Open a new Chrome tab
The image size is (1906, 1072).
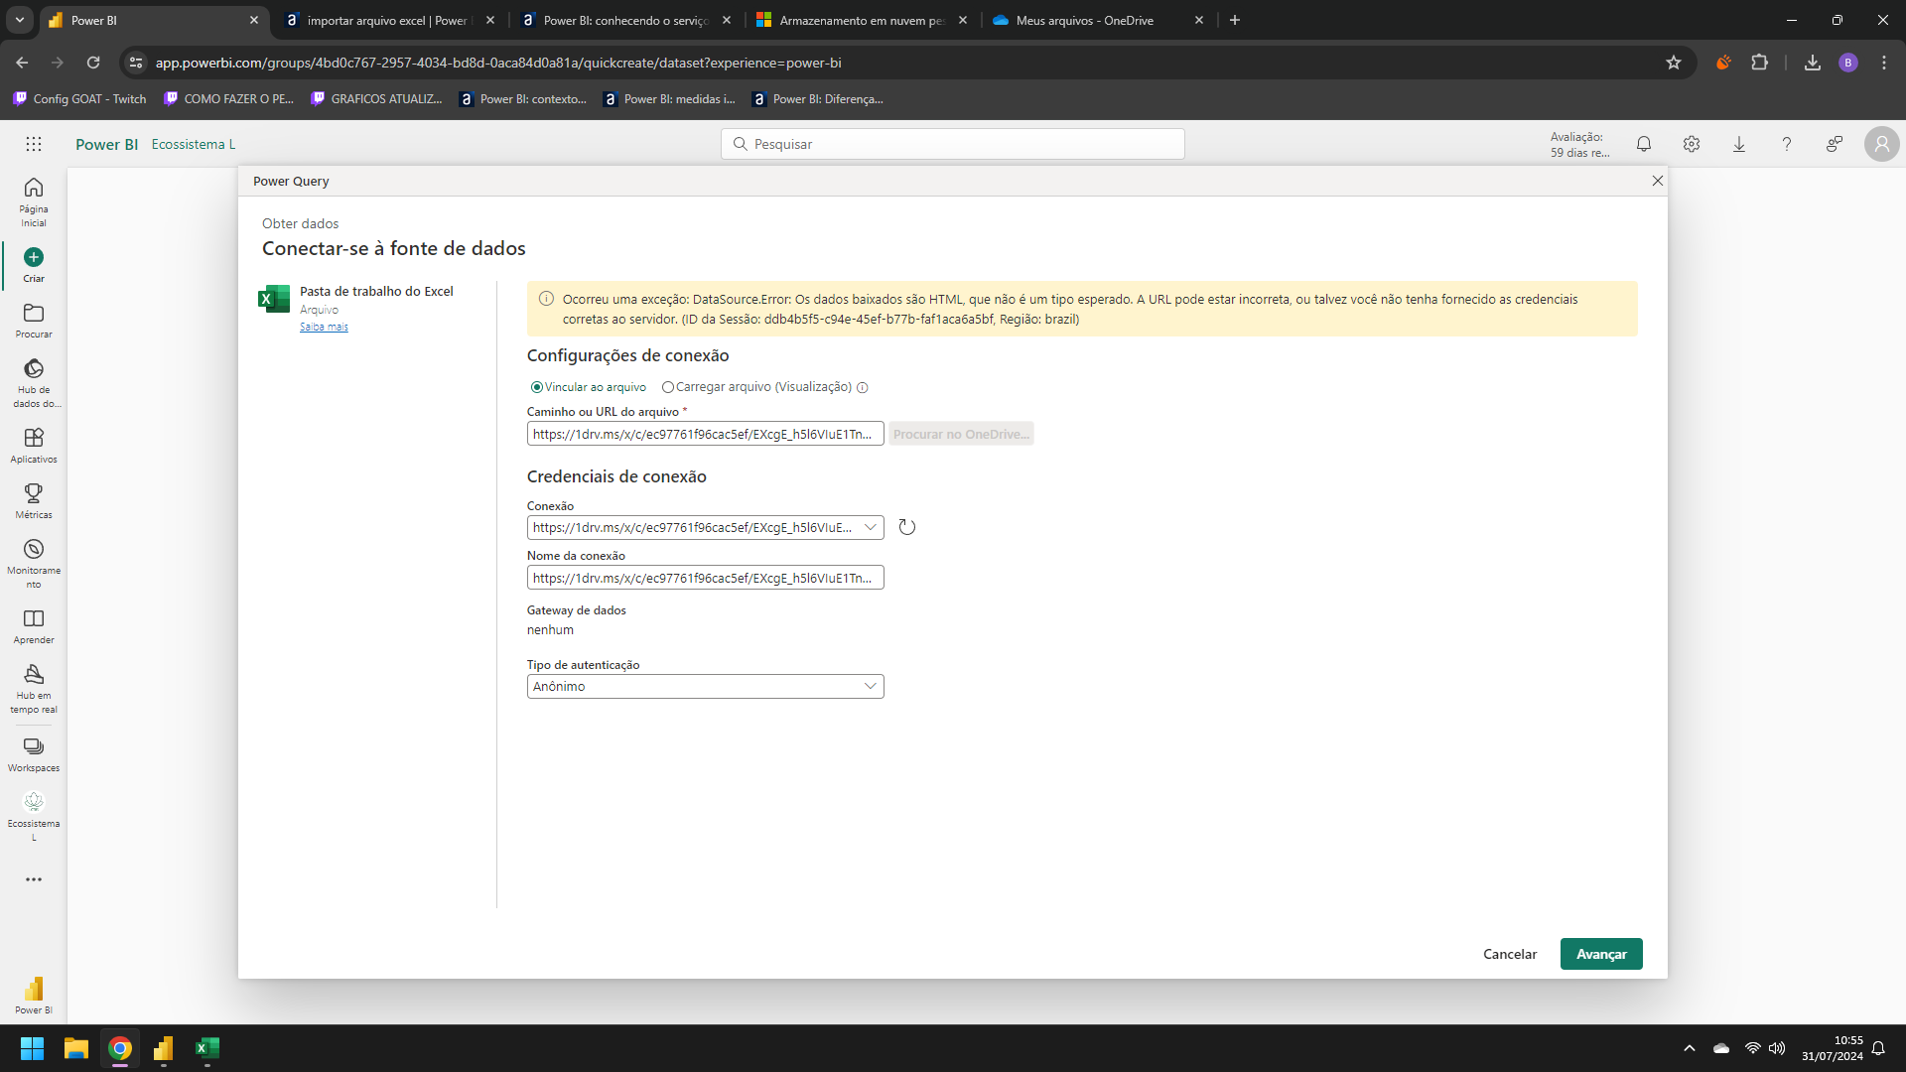[x=1235, y=20]
